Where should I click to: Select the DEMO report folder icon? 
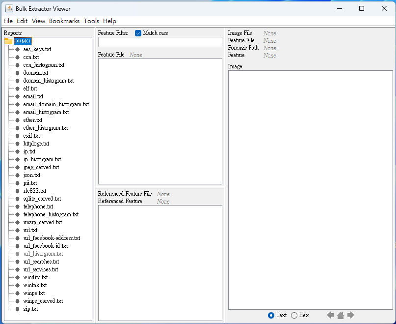[8, 41]
